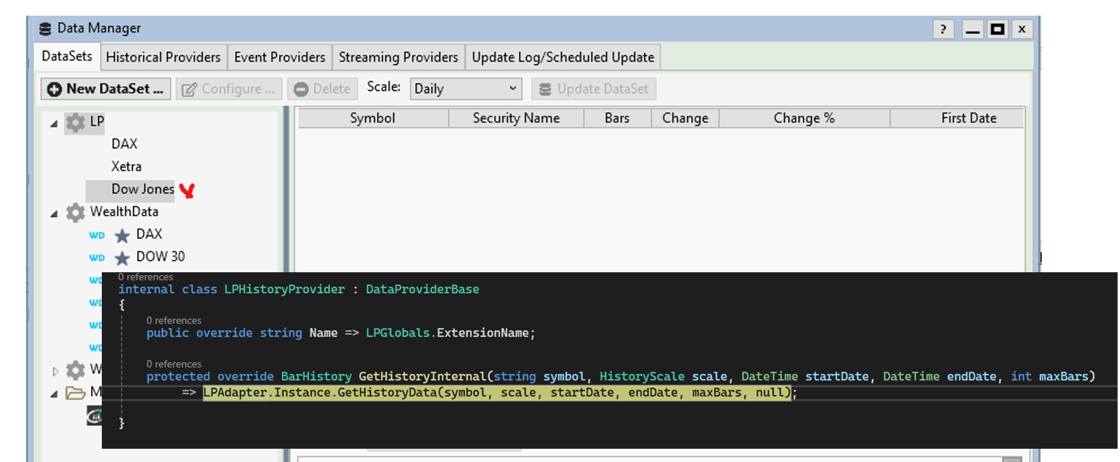Click the help question mark button
1120x462 pixels.
point(943,29)
